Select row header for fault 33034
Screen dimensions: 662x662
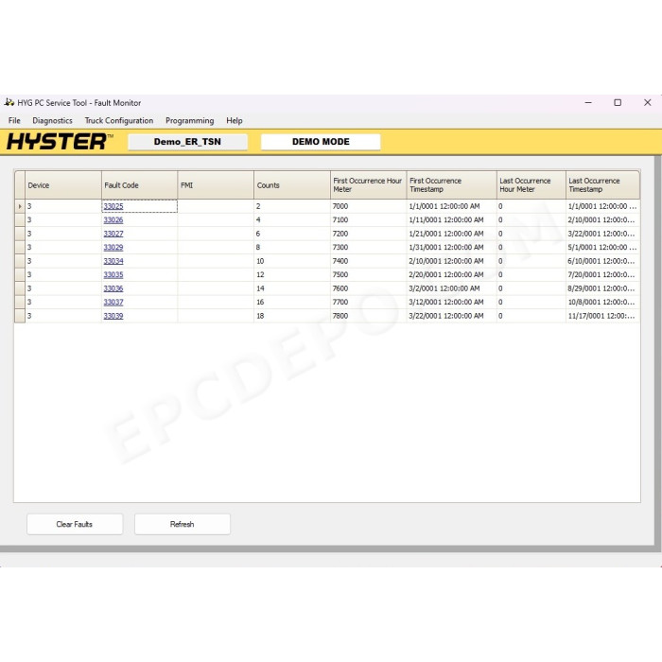(x=20, y=261)
